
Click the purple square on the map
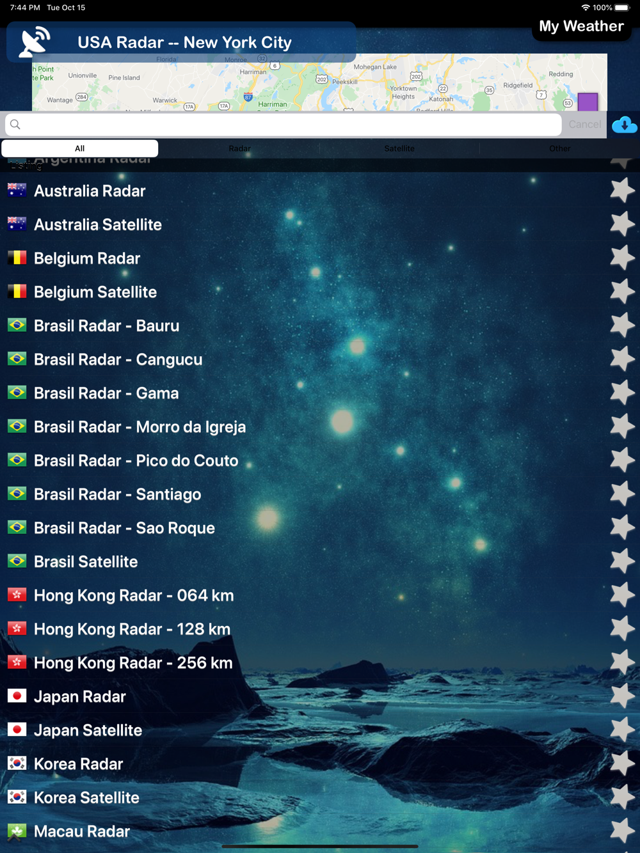coord(588,102)
